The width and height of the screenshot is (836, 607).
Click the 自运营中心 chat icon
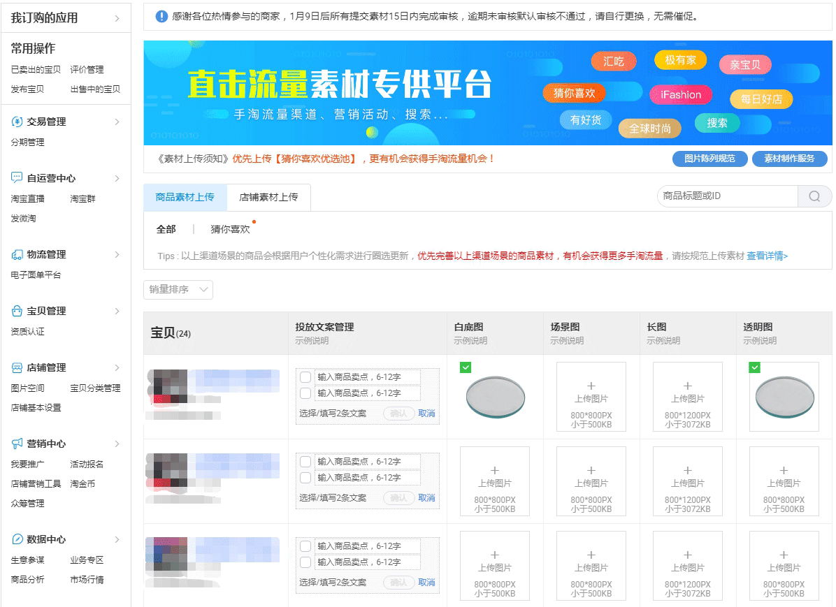[x=17, y=178]
